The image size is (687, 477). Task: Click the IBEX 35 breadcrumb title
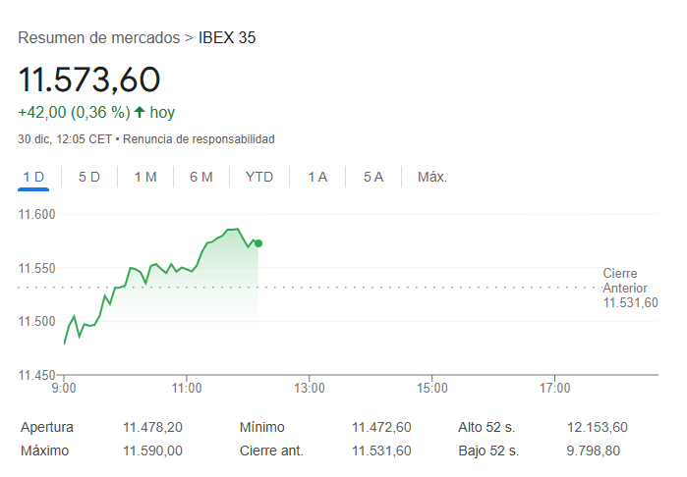click(x=227, y=37)
